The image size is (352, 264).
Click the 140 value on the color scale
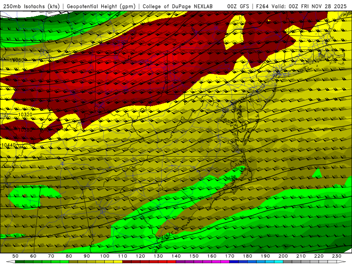[x=176, y=256]
